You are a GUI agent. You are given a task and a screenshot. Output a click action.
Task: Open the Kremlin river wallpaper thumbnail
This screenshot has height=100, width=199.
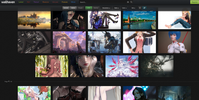tap(139, 18)
